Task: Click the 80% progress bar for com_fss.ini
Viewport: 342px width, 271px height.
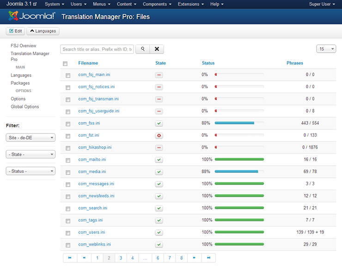Action: click(x=239, y=123)
